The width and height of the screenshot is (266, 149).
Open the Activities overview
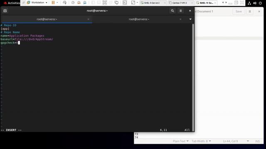coord(12,3)
